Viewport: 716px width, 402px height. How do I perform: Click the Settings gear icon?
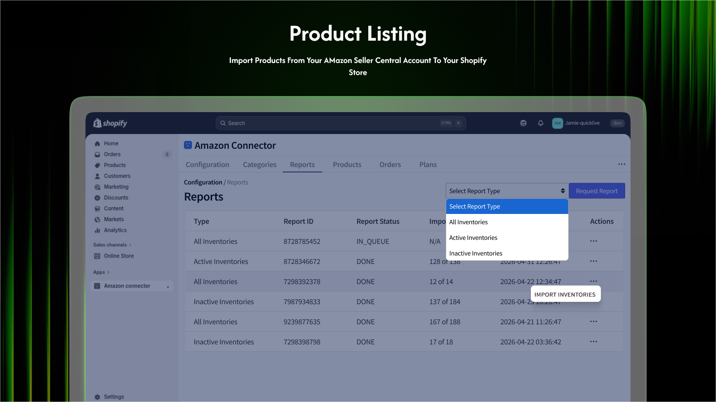(x=97, y=397)
